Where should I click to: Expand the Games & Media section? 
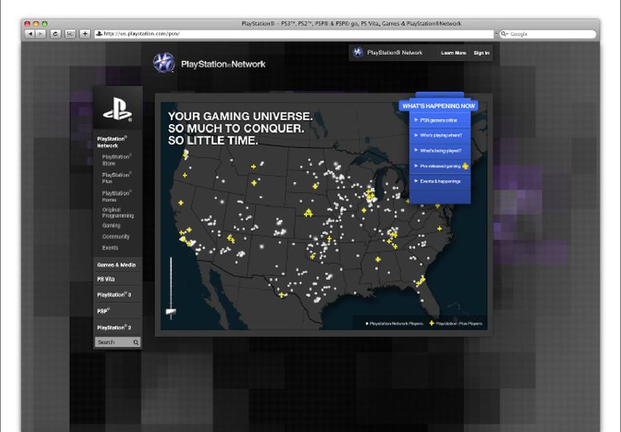118,265
